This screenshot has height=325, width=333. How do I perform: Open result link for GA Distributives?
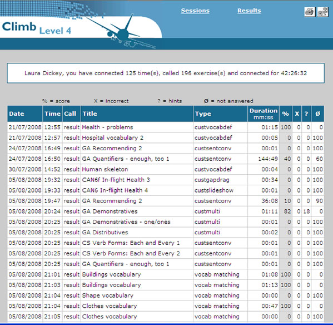(71, 232)
